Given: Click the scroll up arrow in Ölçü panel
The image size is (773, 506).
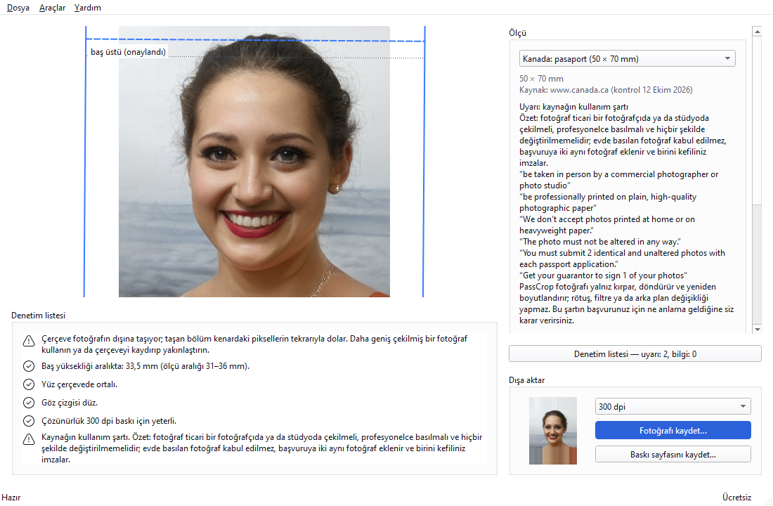Looking at the screenshot, I should [758, 32].
